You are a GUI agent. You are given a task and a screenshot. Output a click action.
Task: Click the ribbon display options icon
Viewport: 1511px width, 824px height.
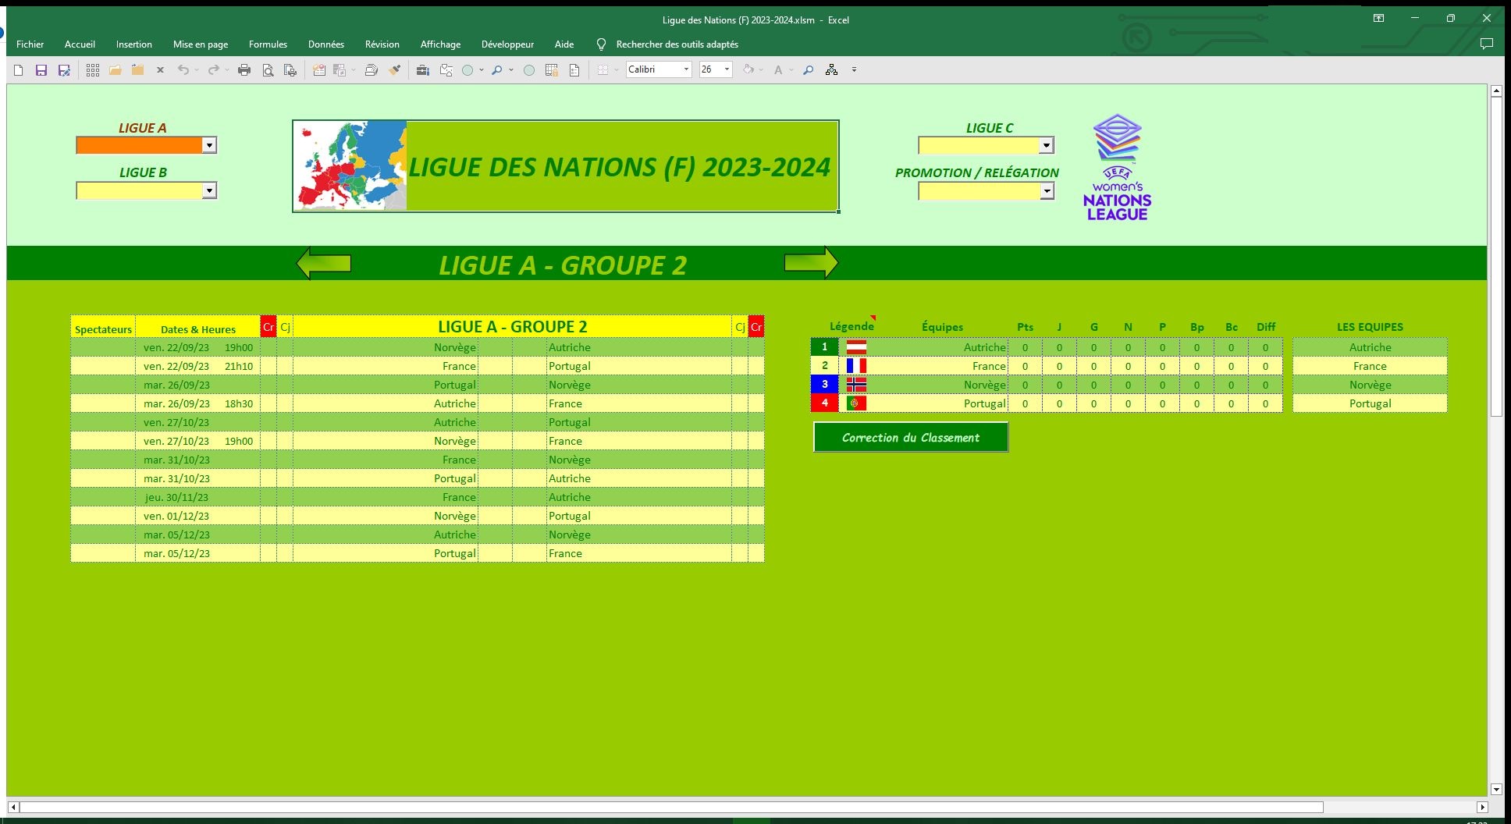pos(1379,19)
